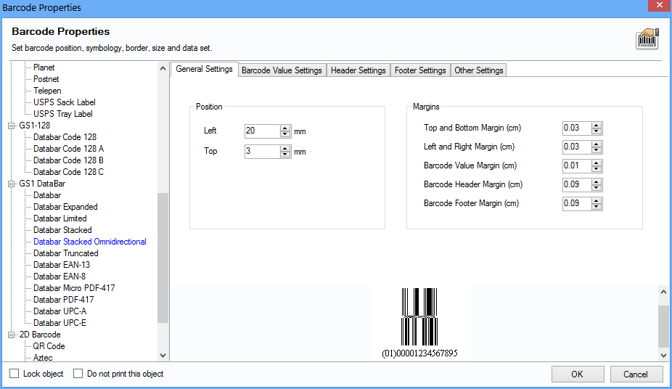Select USPS Sack Label
This screenshot has width=672, height=389.
65,102
